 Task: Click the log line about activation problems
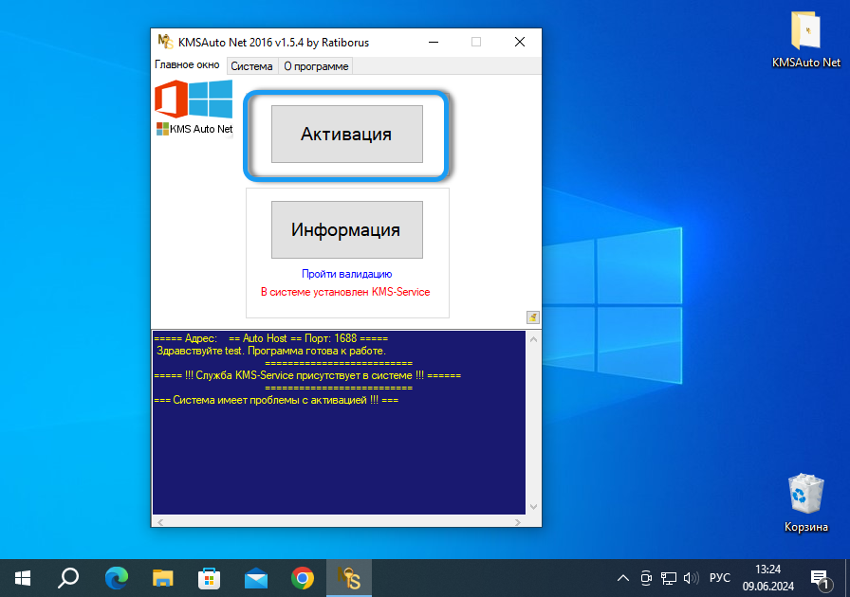276,400
